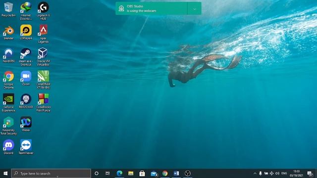Open the Windows Start menu

[5, 174]
